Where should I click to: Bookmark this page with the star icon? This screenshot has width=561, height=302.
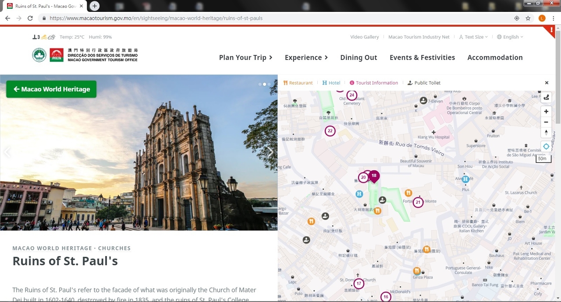coord(528,18)
